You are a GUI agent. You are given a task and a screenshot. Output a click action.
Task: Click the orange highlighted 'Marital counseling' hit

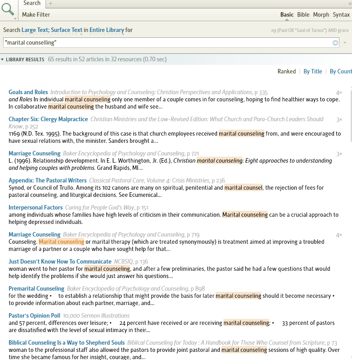[x=62, y=242]
